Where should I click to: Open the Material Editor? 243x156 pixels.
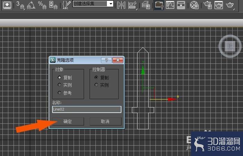194,5
